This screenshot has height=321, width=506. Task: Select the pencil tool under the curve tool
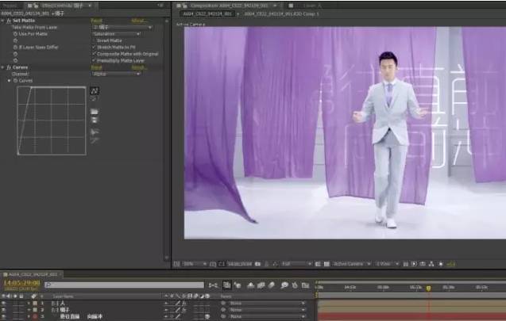point(94,99)
